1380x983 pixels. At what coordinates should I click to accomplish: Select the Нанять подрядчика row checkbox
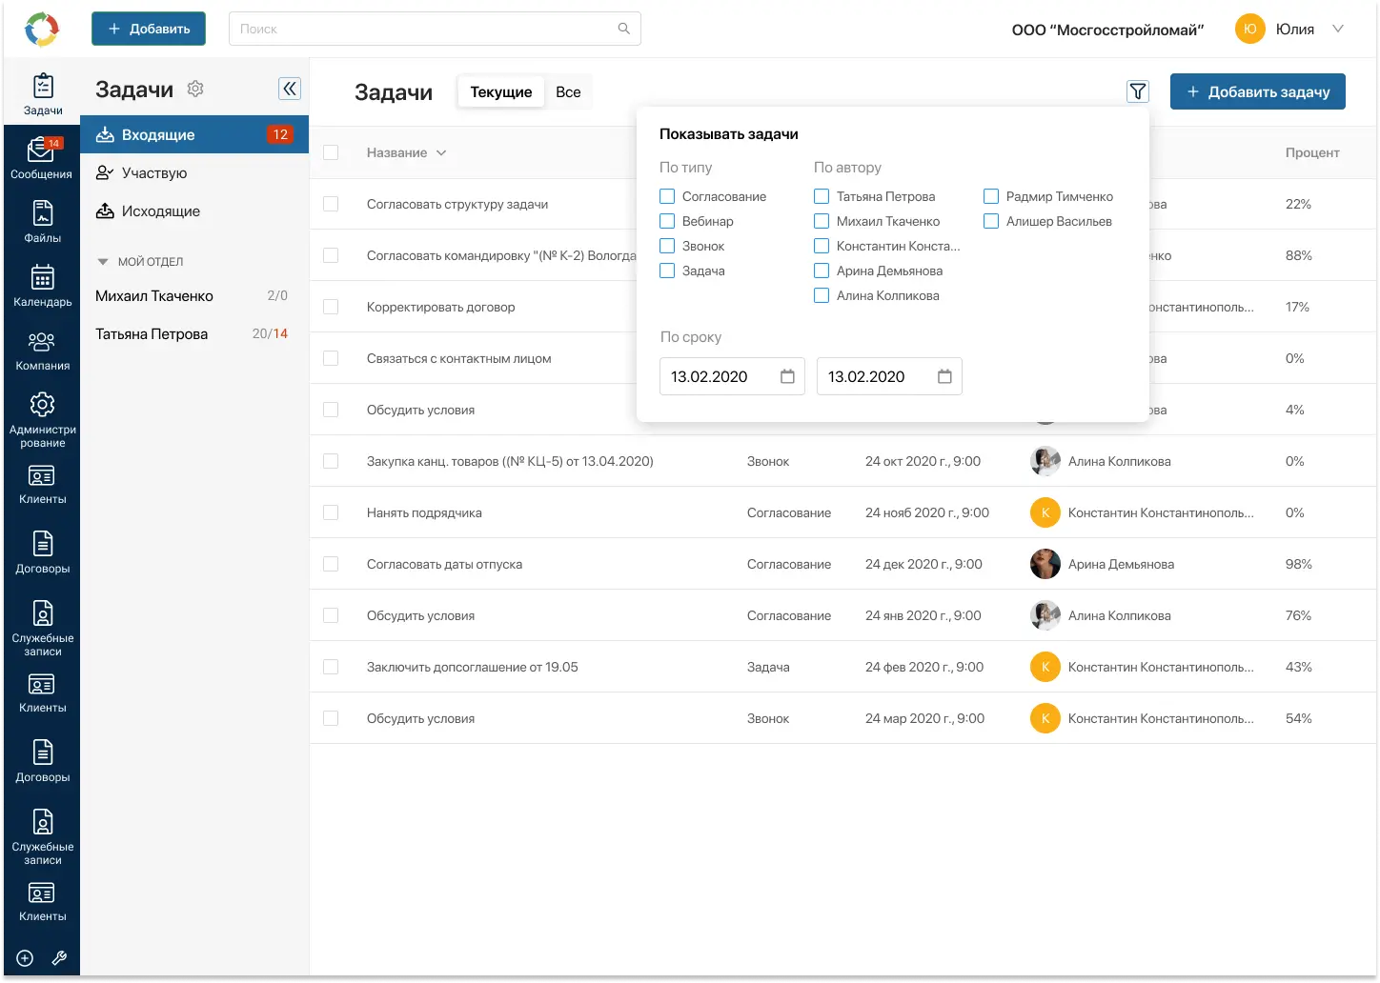click(331, 512)
